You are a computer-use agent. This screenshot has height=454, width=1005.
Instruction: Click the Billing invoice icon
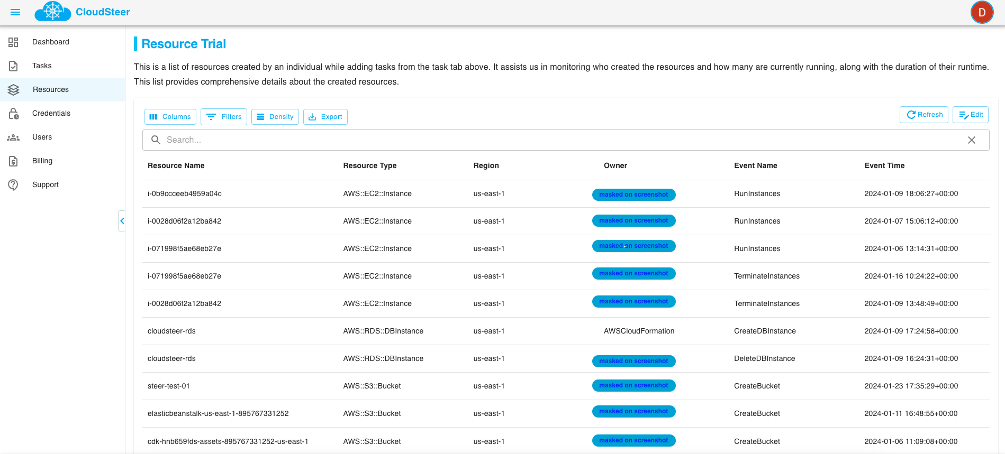point(13,161)
